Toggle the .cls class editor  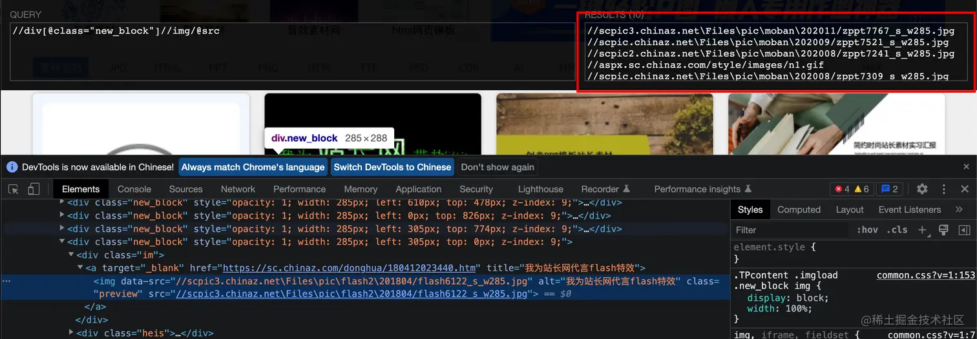pyautogui.click(x=897, y=230)
